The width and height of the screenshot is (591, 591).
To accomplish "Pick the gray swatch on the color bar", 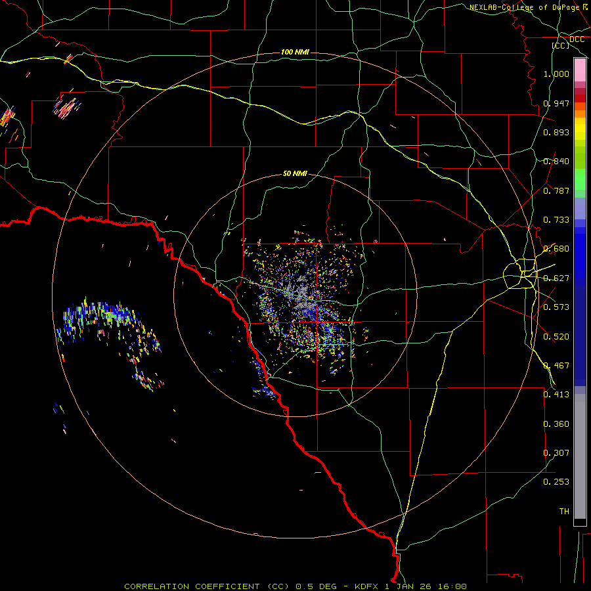I will [580, 456].
